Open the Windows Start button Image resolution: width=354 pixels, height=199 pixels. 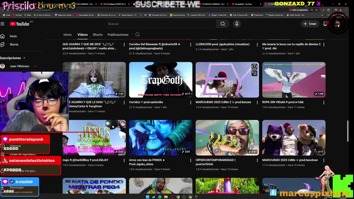coord(147,197)
